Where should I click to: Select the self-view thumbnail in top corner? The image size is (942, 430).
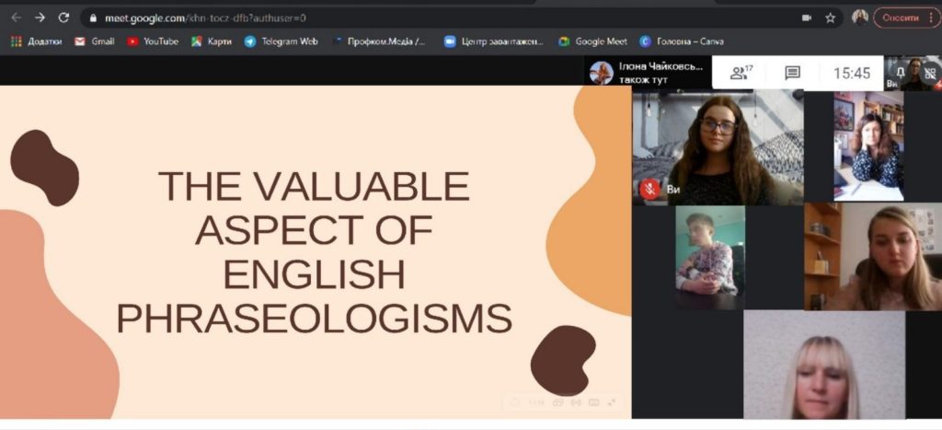(917, 73)
